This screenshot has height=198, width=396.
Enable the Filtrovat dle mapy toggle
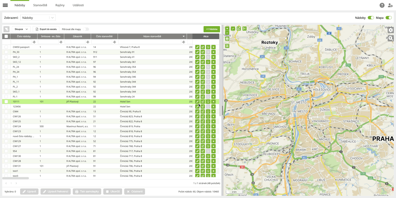click(x=86, y=29)
